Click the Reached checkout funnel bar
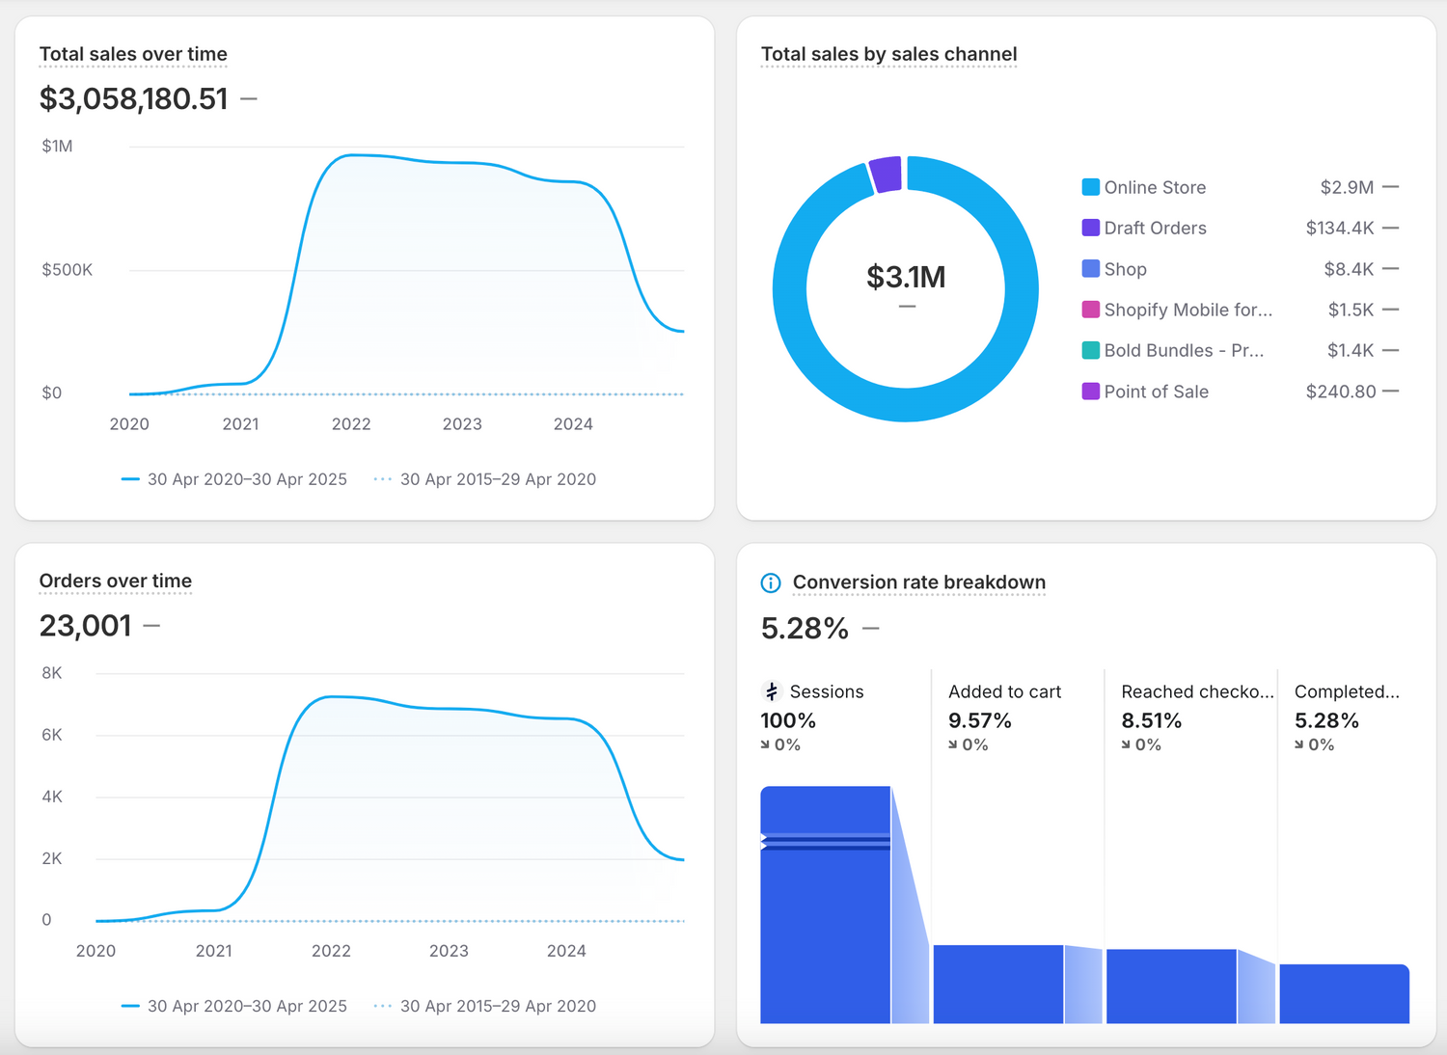Screen dimensions: 1447x1055 (1171, 986)
